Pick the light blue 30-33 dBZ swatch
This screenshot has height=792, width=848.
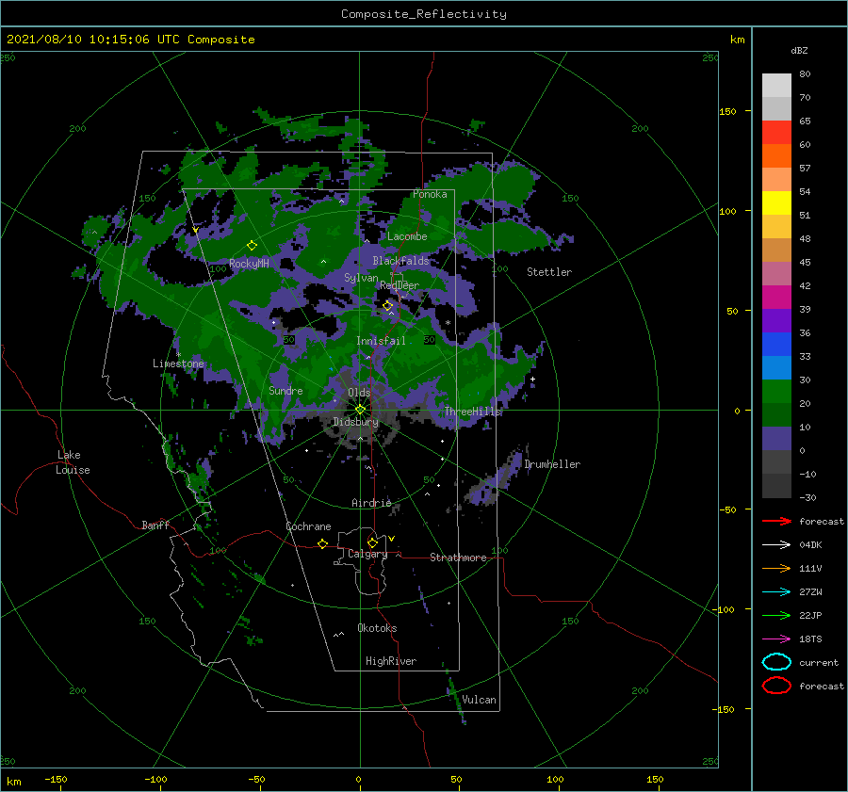[x=776, y=368]
